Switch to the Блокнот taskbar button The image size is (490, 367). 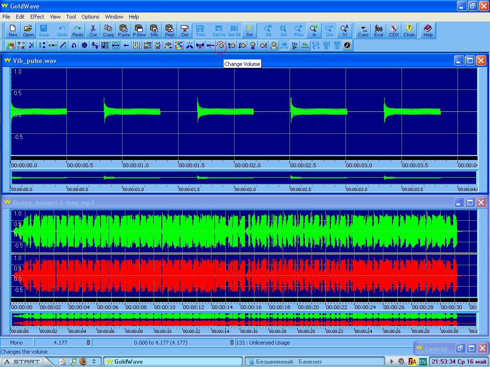coord(315,362)
